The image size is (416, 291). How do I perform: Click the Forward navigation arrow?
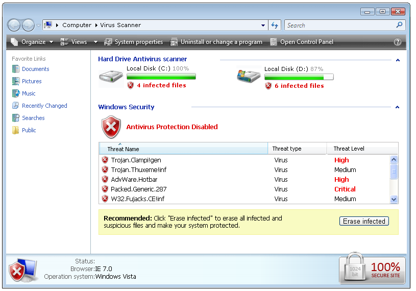(28, 26)
